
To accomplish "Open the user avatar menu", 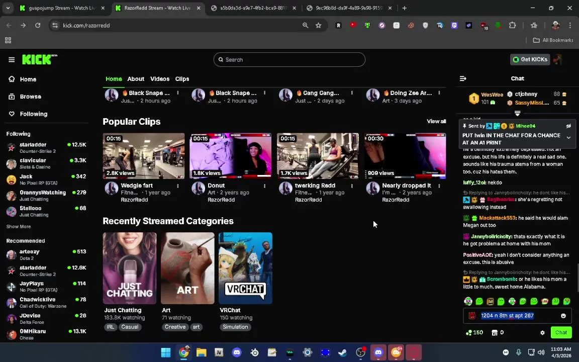I will 557,59.
